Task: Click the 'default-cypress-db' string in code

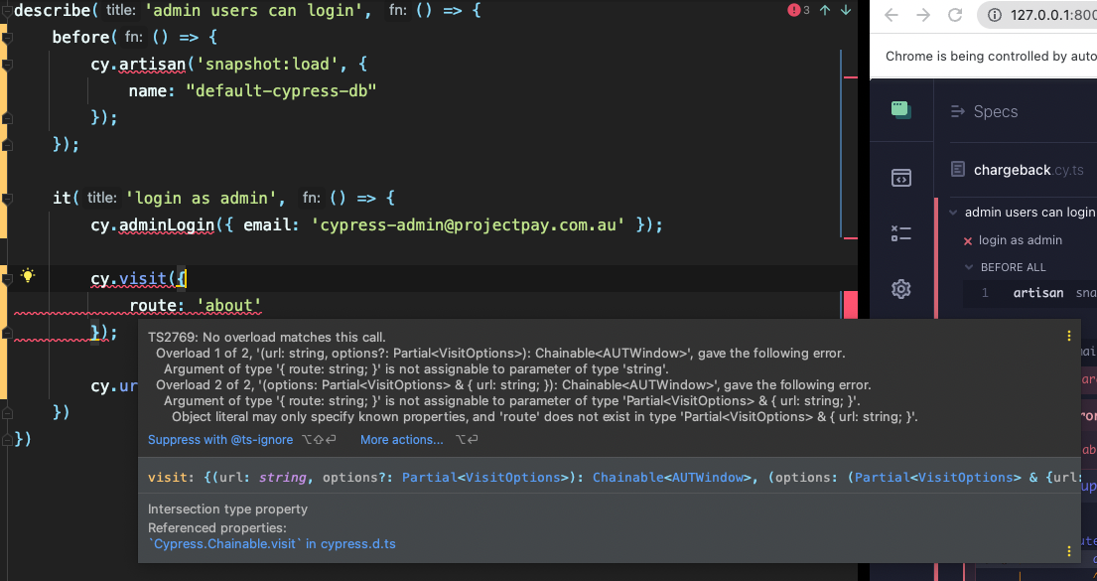Action: point(281,91)
